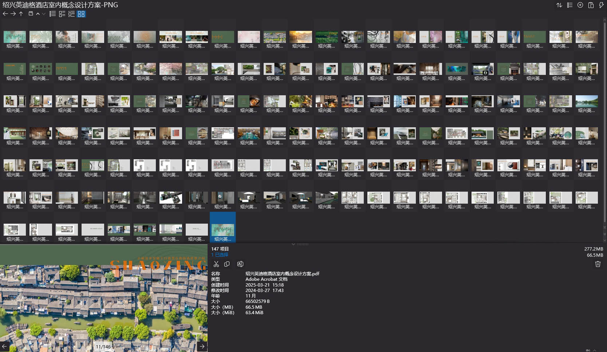Select the highlighted PDF thumbnail in last row
607x352 pixels.
[223, 230]
